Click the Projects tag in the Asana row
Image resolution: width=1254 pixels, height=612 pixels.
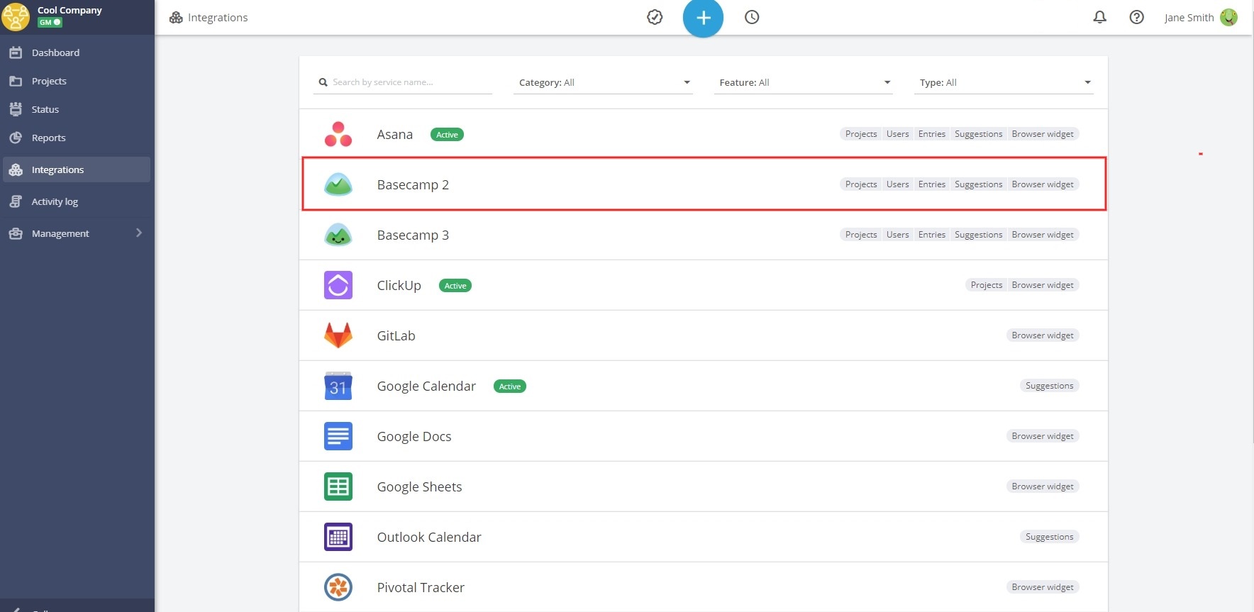(861, 134)
